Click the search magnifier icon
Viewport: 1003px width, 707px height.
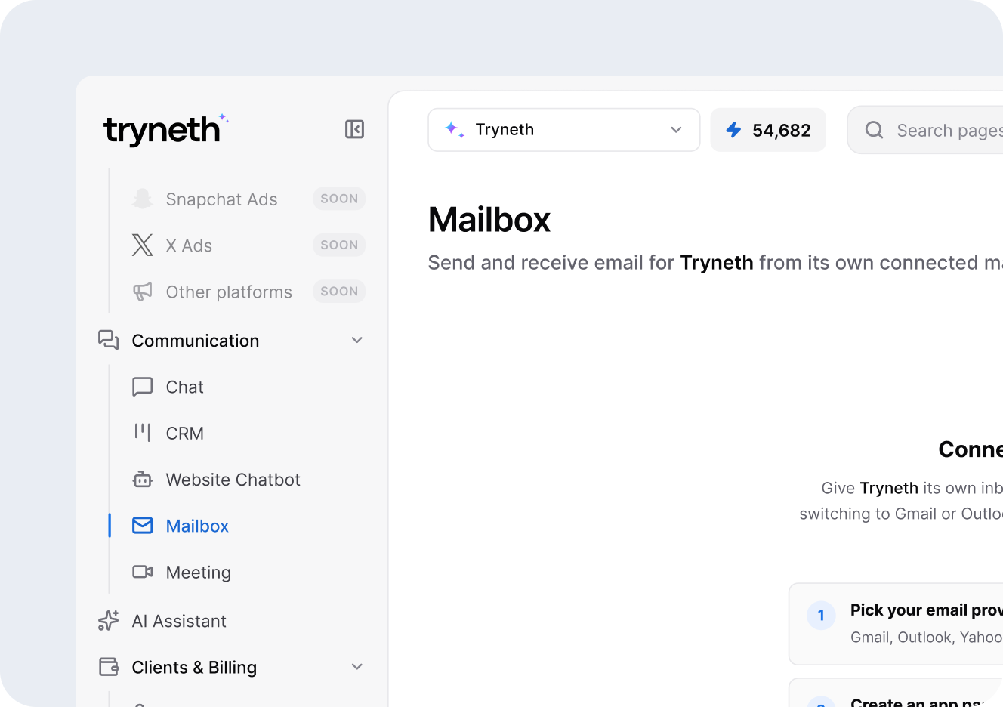[874, 130]
